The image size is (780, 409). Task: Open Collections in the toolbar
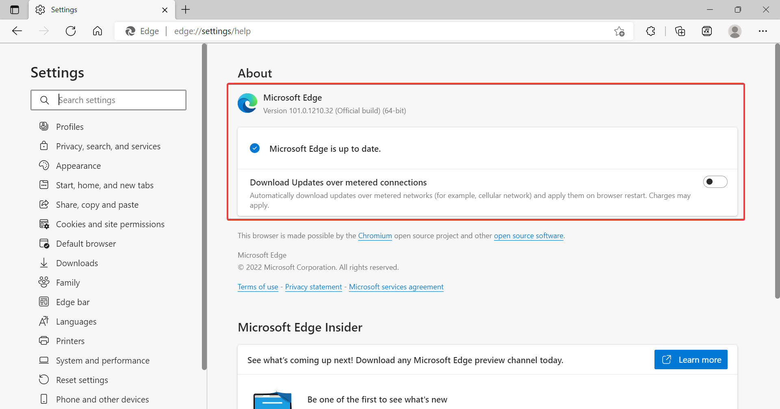pos(680,31)
